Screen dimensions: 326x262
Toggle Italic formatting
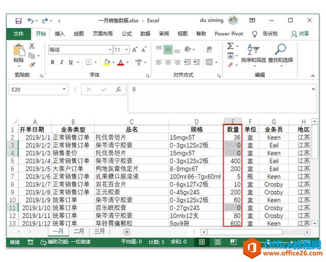(62, 62)
